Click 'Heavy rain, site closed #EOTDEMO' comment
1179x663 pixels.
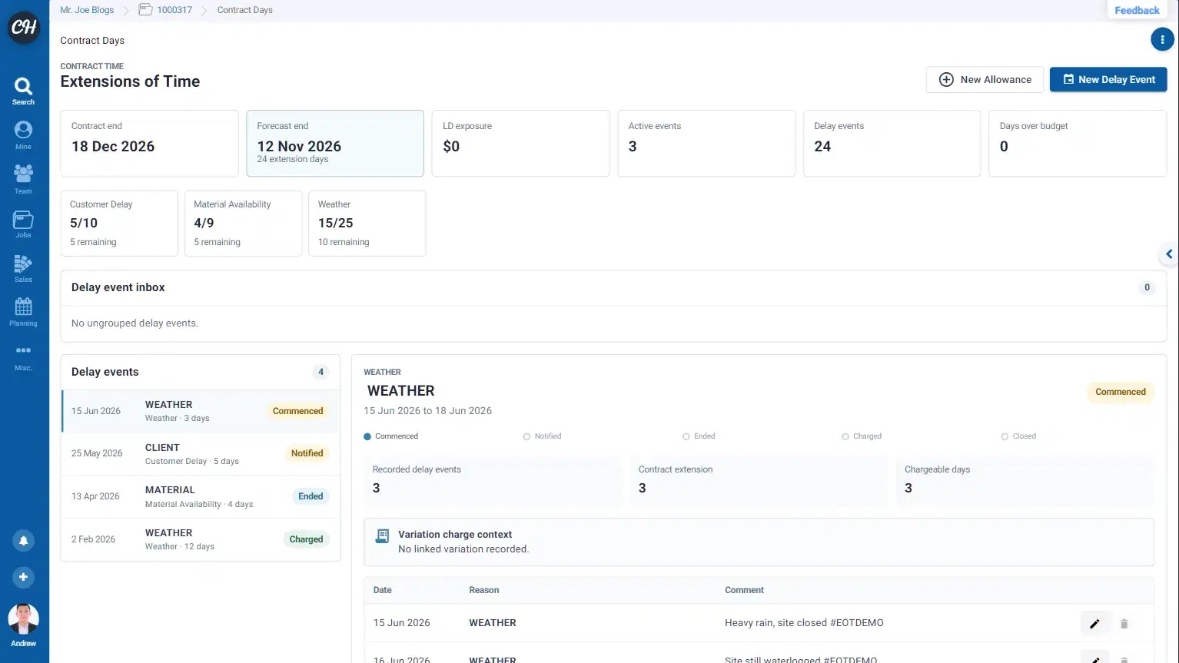point(804,623)
